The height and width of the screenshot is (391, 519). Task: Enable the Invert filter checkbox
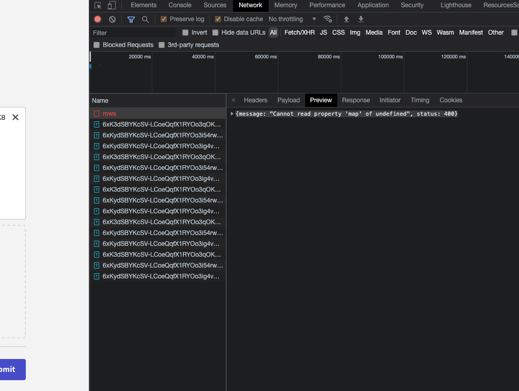(185, 33)
